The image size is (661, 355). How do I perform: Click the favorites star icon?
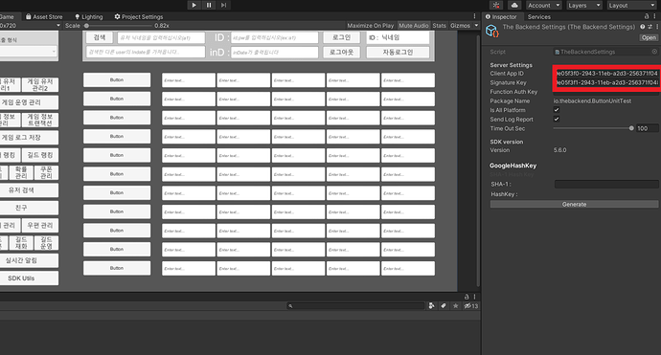tap(456, 306)
